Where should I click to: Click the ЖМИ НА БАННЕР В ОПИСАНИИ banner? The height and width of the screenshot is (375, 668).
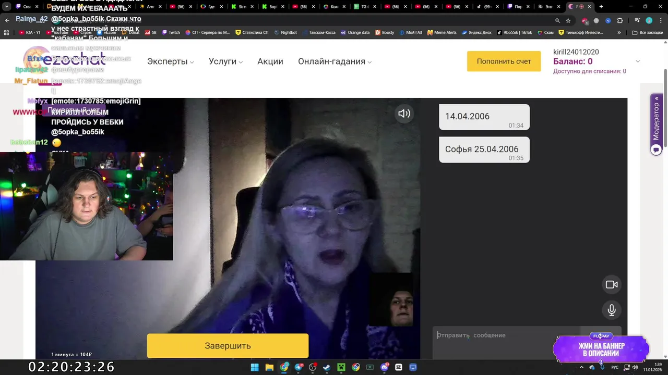[601, 349]
